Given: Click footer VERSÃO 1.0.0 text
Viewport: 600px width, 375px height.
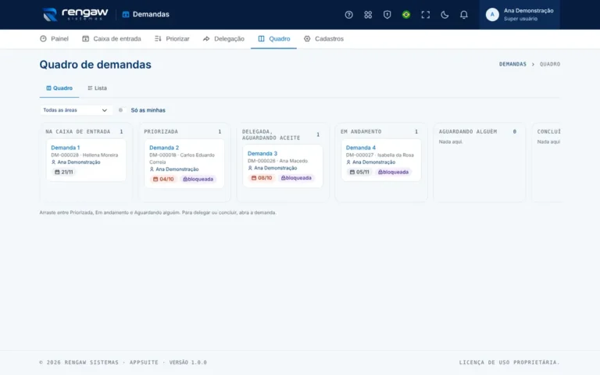Looking at the screenshot, I should click(187, 362).
